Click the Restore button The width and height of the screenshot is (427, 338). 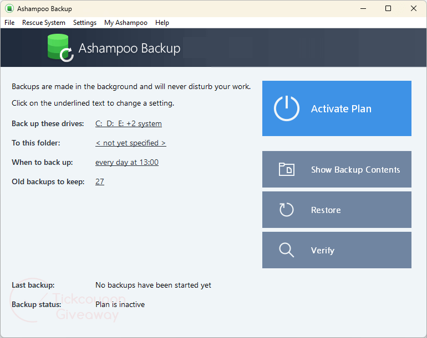(337, 210)
